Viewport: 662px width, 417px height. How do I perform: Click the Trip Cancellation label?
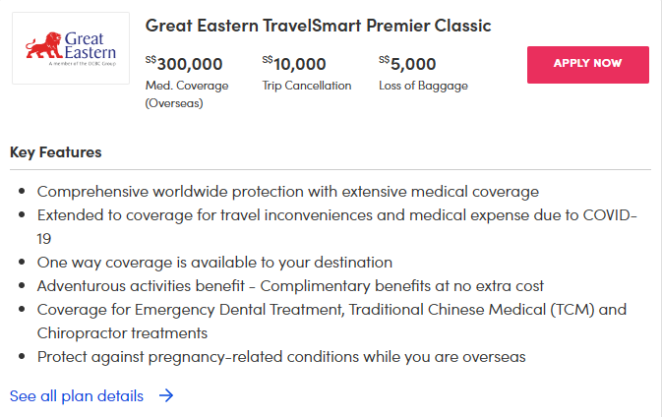(x=307, y=86)
